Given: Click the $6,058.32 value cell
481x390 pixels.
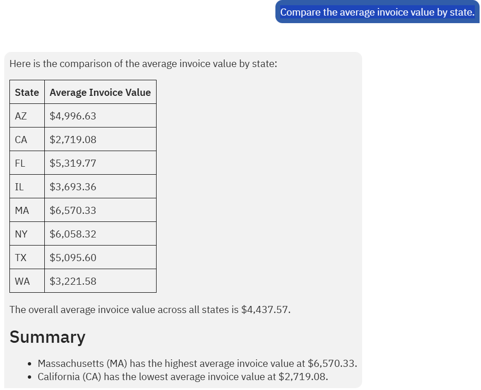Looking at the screenshot, I should pos(73,234).
